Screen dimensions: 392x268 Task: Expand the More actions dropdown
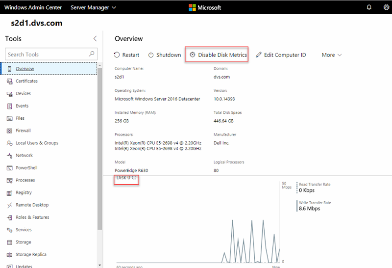[332, 55]
